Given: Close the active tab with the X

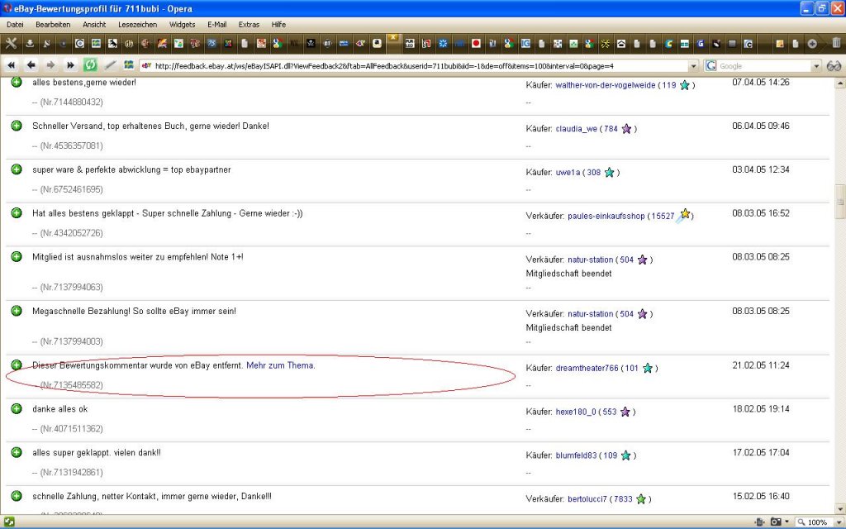Looking at the screenshot, I should (x=393, y=37).
